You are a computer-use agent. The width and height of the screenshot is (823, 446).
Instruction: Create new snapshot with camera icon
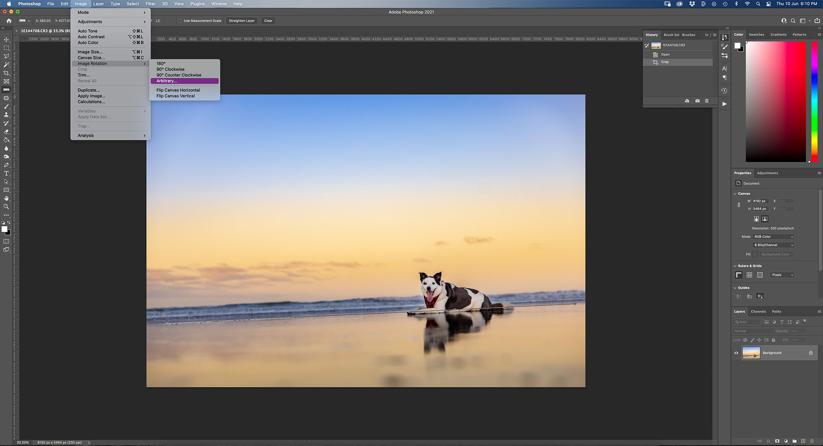click(697, 101)
